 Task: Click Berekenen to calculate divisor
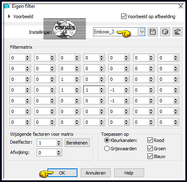[x=77, y=143]
